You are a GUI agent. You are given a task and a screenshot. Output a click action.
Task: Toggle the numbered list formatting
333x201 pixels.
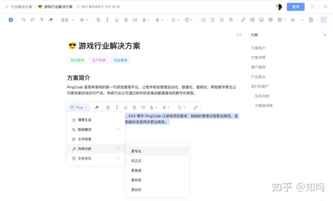[203, 20]
